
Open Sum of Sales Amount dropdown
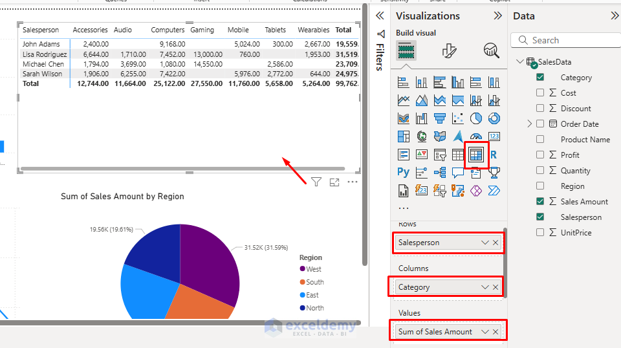click(485, 332)
